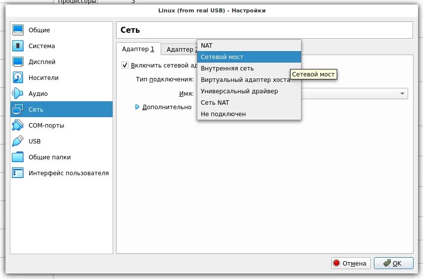This screenshot has width=423, height=279.
Task: Choose Универсальный драйвер option
Action: click(x=249, y=91)
